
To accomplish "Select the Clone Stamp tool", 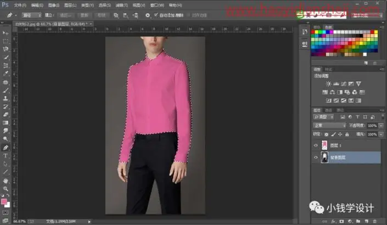I will point(5,98).
